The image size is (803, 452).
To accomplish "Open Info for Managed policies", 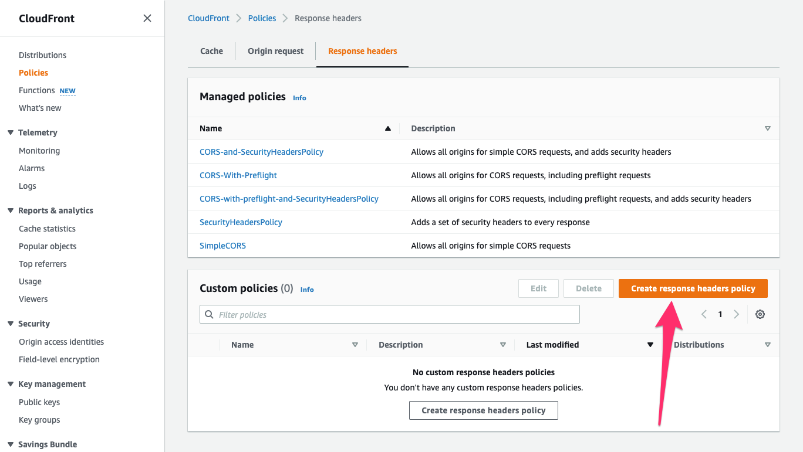I will point(299,97).
